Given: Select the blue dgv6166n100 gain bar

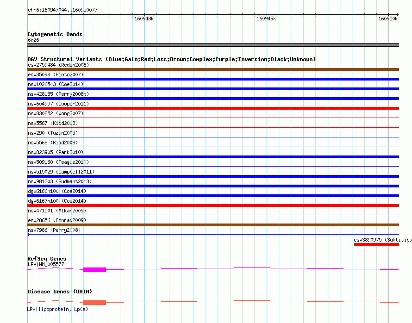Looking at the screenshot, I should (x=213, y=196).
